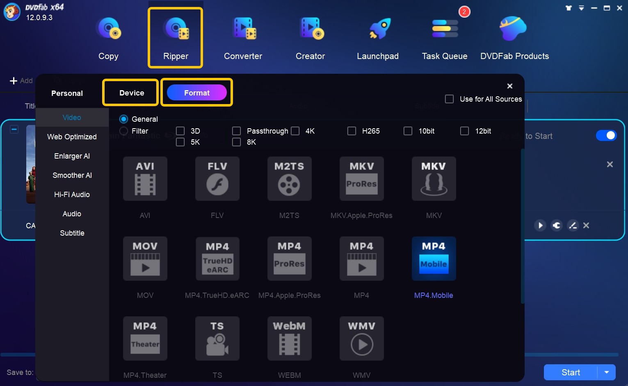Switch to the Device tab
The height and width of the screenshot is (386, 628).
132,93
